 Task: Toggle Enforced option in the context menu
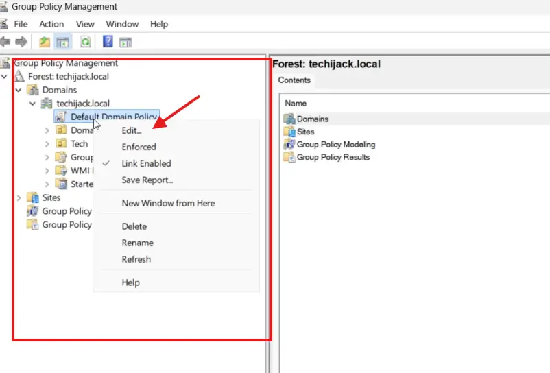139,147
